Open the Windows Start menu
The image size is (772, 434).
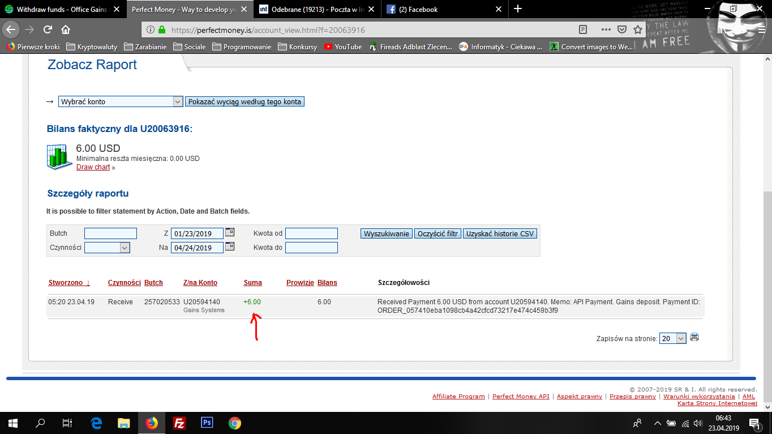coord(12,423)
